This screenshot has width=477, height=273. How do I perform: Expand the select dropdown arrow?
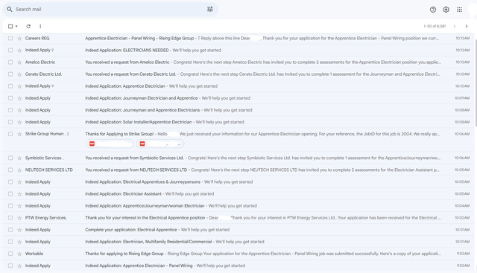tap(16, 27)
